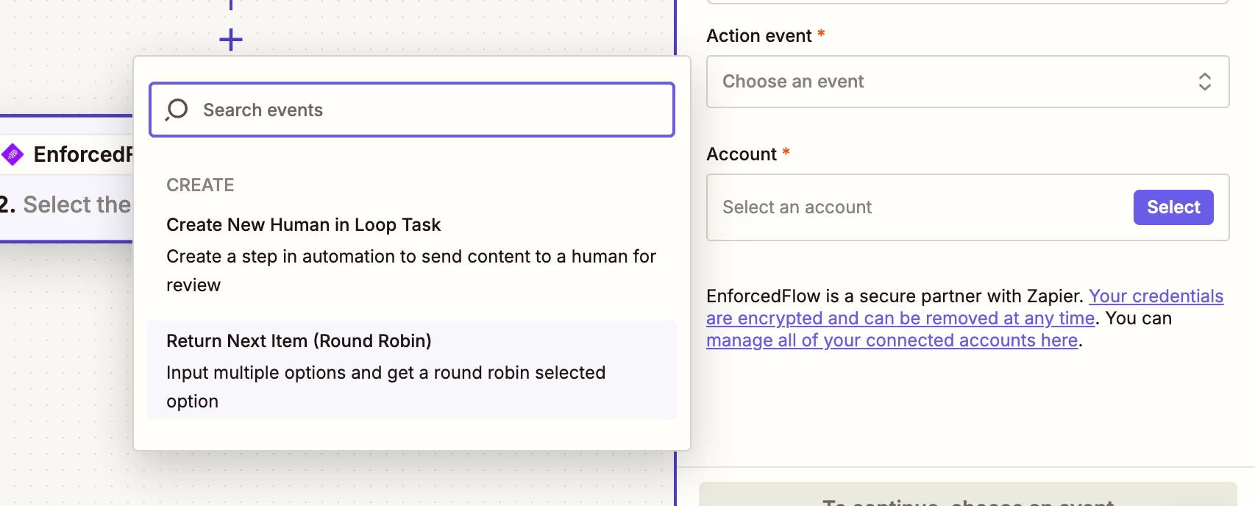Click the magnifier icon in Search events
This screenshot has height=506, width=1255.
[x=177, y=110]
